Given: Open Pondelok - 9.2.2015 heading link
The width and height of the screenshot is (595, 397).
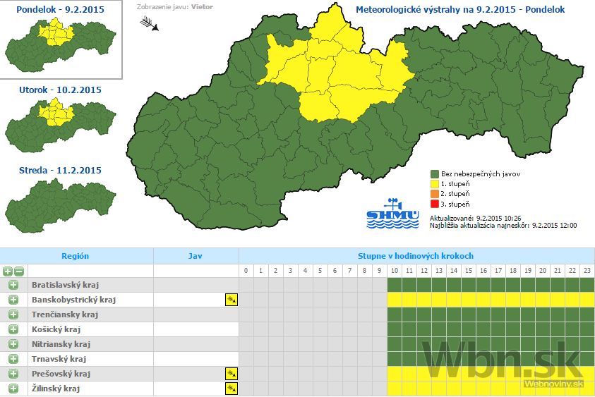Looking at the screenshot, I should tap(60, 9).
